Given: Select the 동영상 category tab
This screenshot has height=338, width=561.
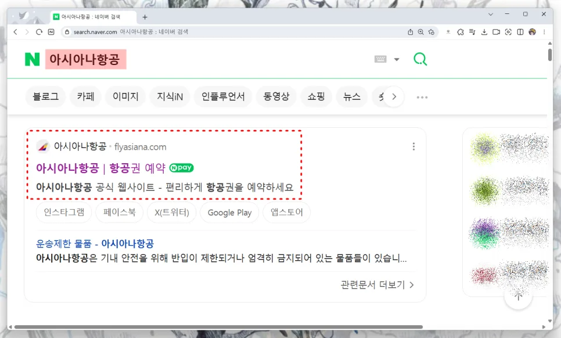Looking at the screenshot, I should point(276,96).
